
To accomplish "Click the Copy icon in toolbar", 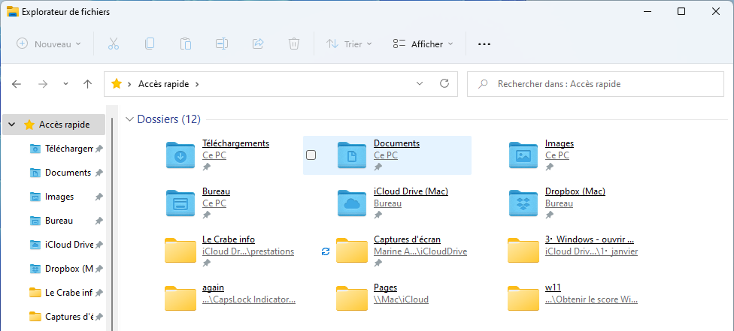I will point(150,44).
